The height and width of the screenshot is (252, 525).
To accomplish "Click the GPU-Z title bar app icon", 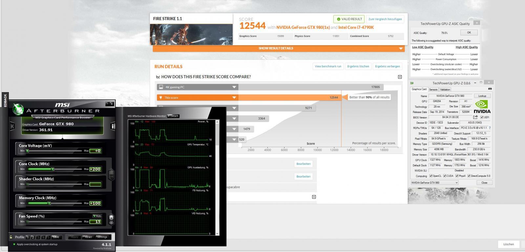I will [412, 83].
